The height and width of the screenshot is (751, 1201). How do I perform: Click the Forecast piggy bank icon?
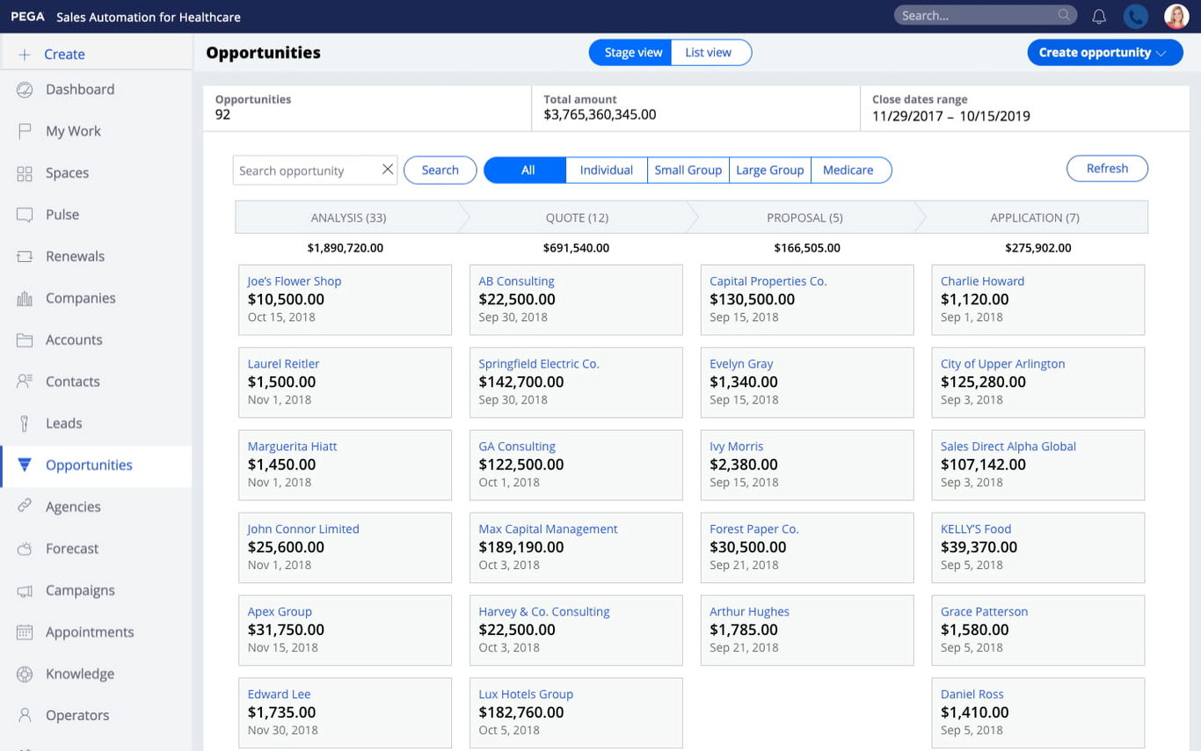point(25,549)
